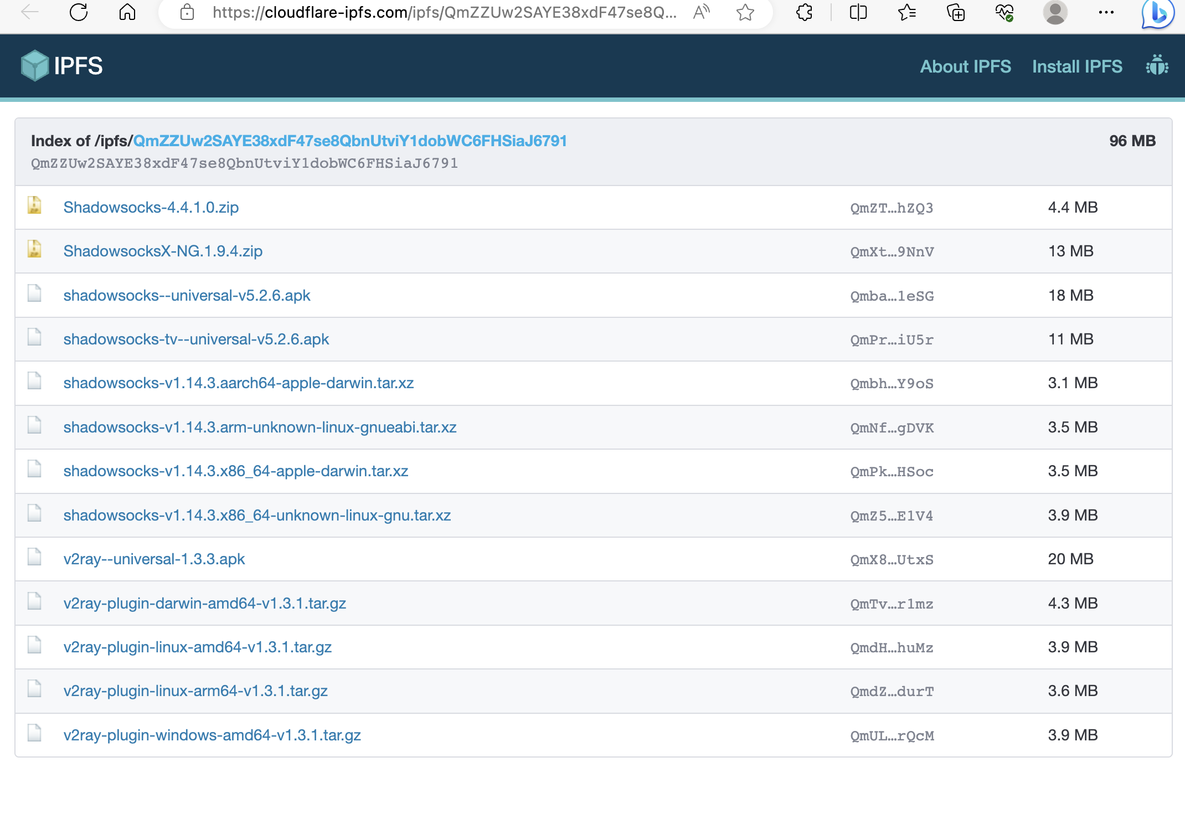This screenshot has height=824, width=1185.
Task: Click file icon beside v2ray-plugin-windows-amd64 row
Action: tap(34, 733)
